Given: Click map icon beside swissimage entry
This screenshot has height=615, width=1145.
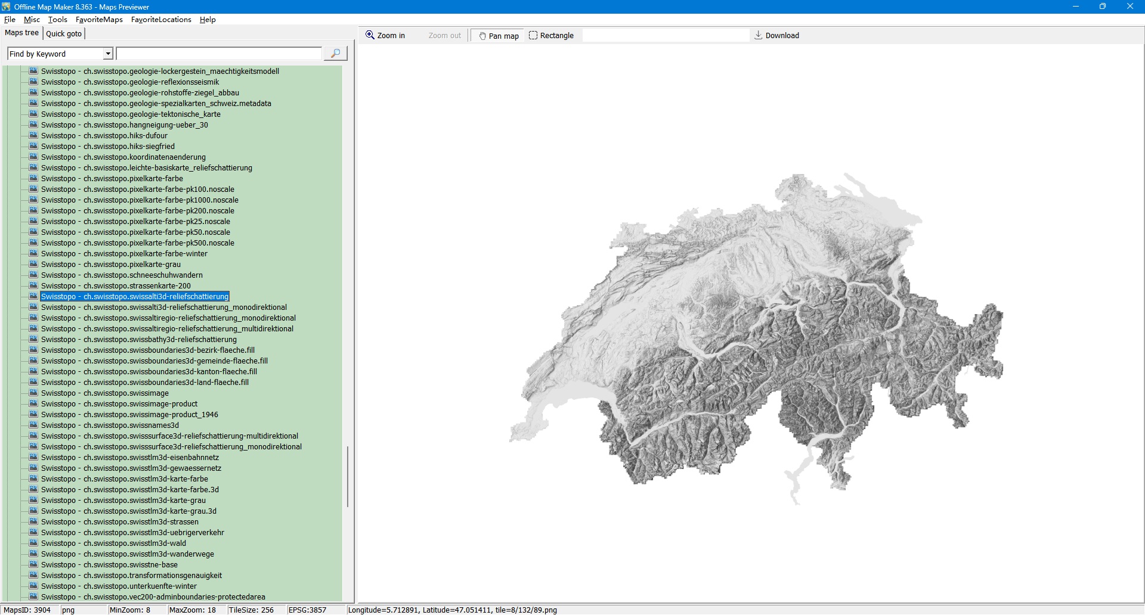Looking at the screenshot, I should pyautogui.click(x=33, y=393).
